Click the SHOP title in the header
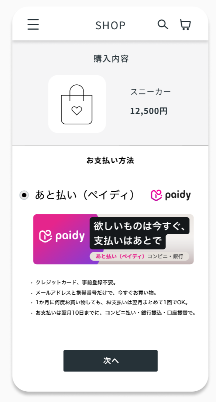This screenshot has width=216, height=402. [110, 25]
